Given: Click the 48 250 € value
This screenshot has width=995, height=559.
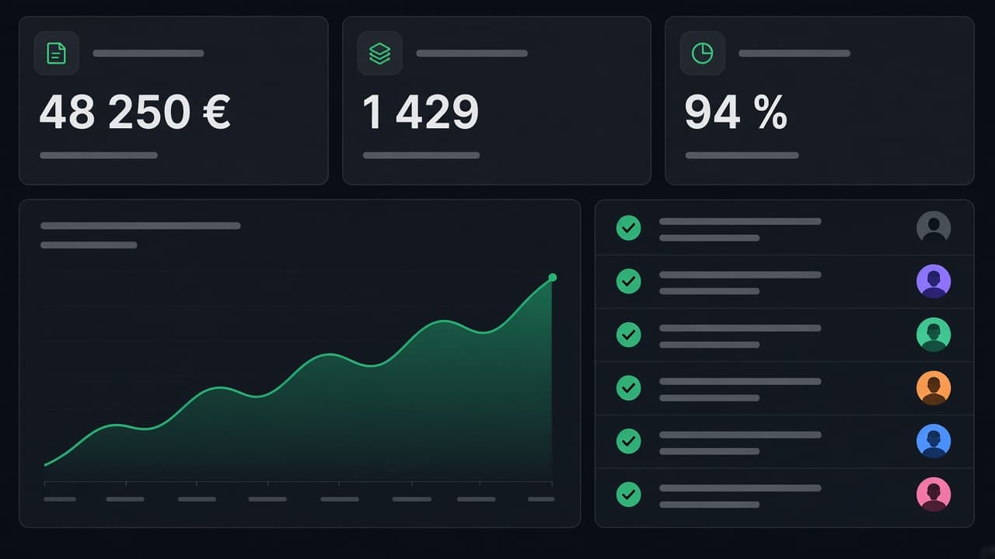Looking at the screenshot, I should pyautogui.click(x=135, y=113).
